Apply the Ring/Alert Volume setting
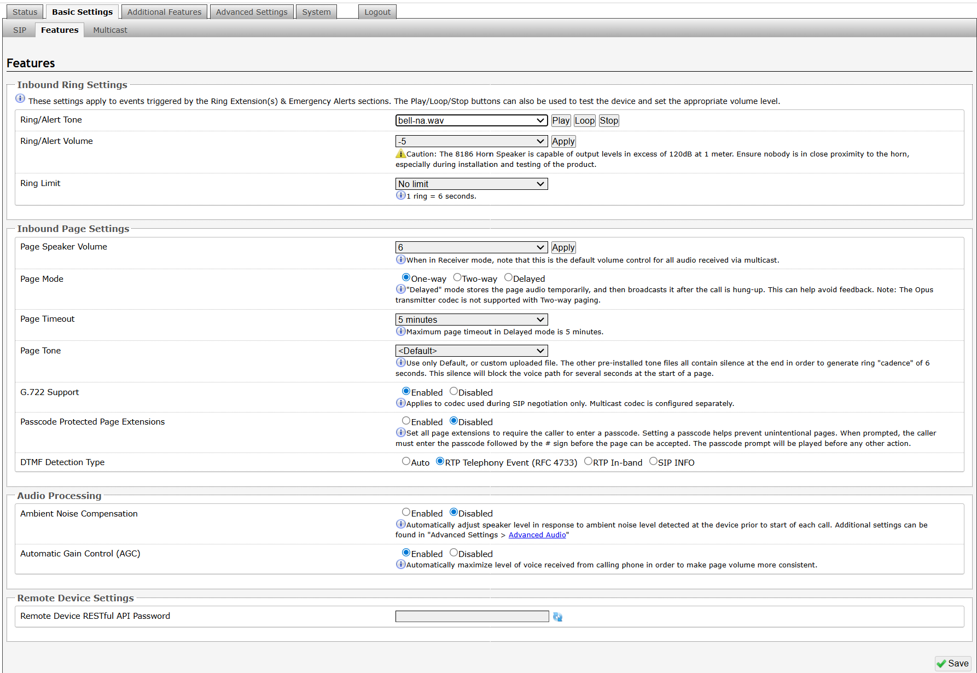 (x=563, y=141)
